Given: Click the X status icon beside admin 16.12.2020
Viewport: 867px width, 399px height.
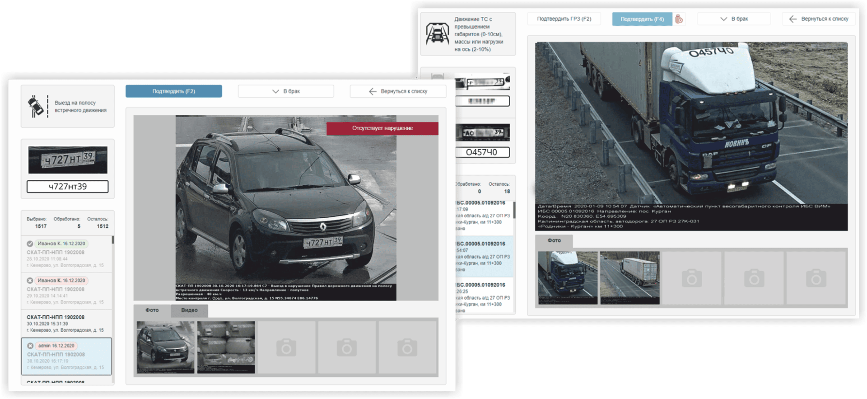Looking at the screenshot, I should (30, 346).
